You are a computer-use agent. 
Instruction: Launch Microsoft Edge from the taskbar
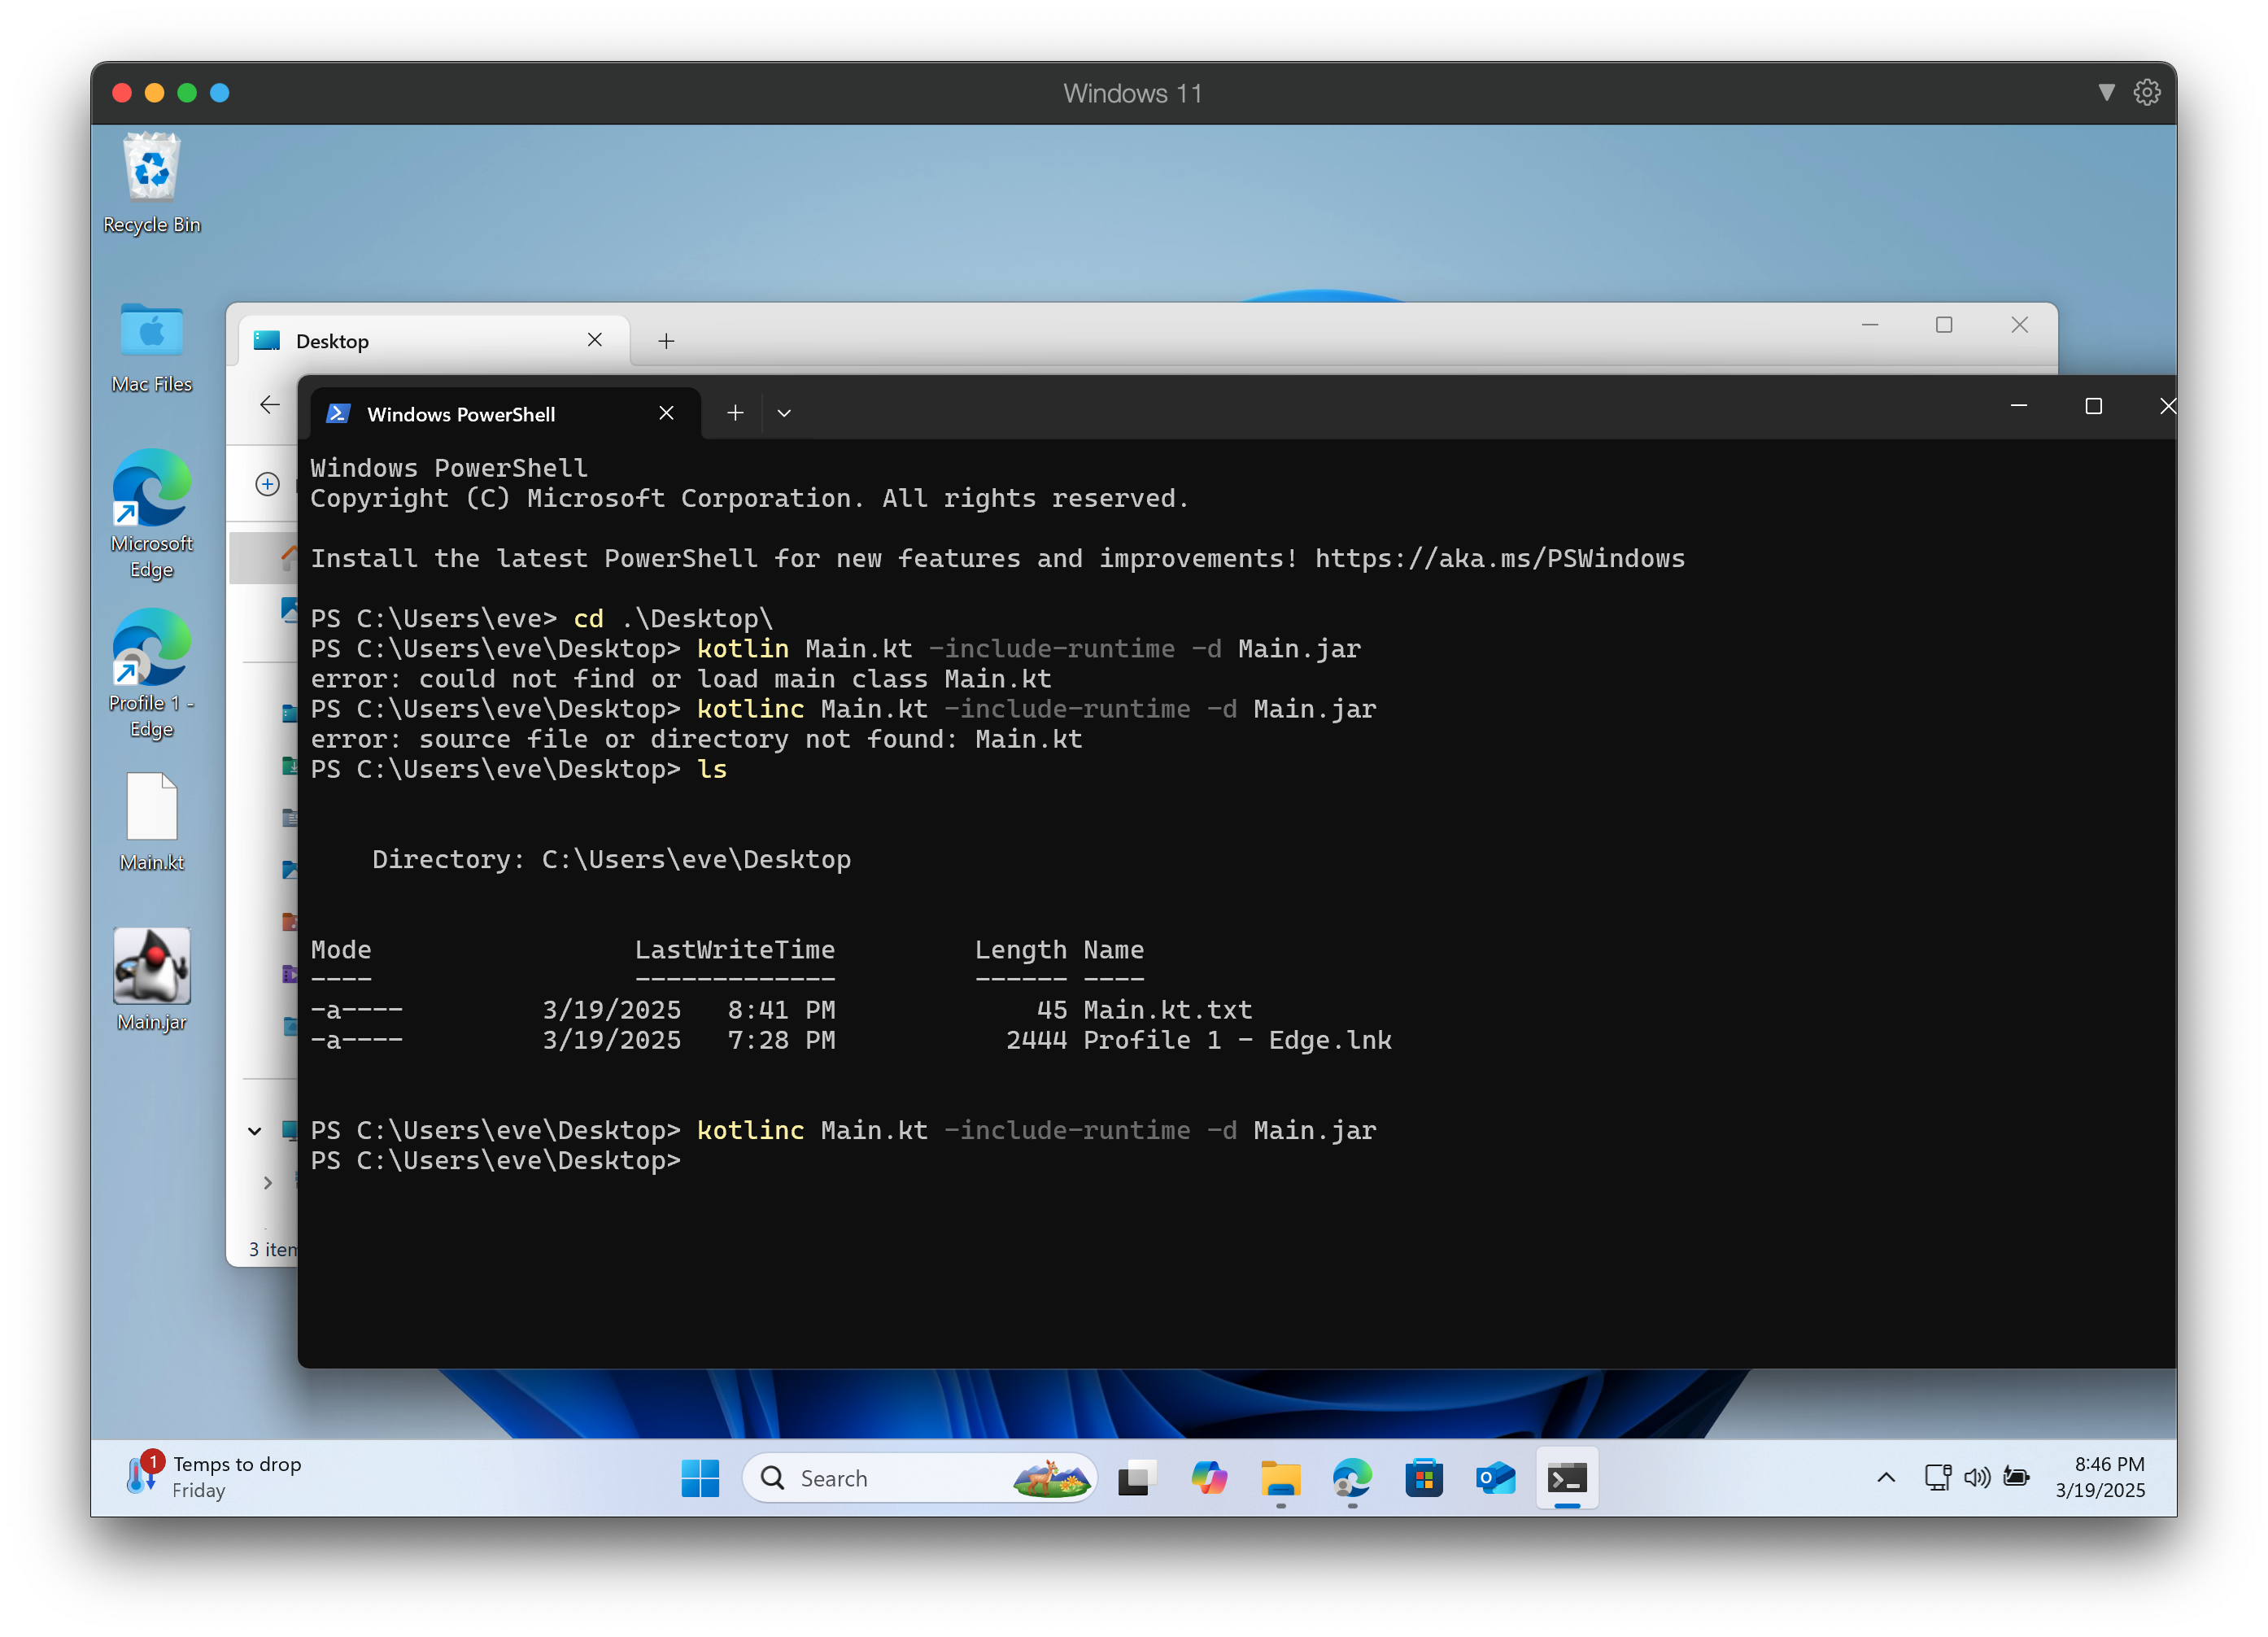point(1352,1478)
